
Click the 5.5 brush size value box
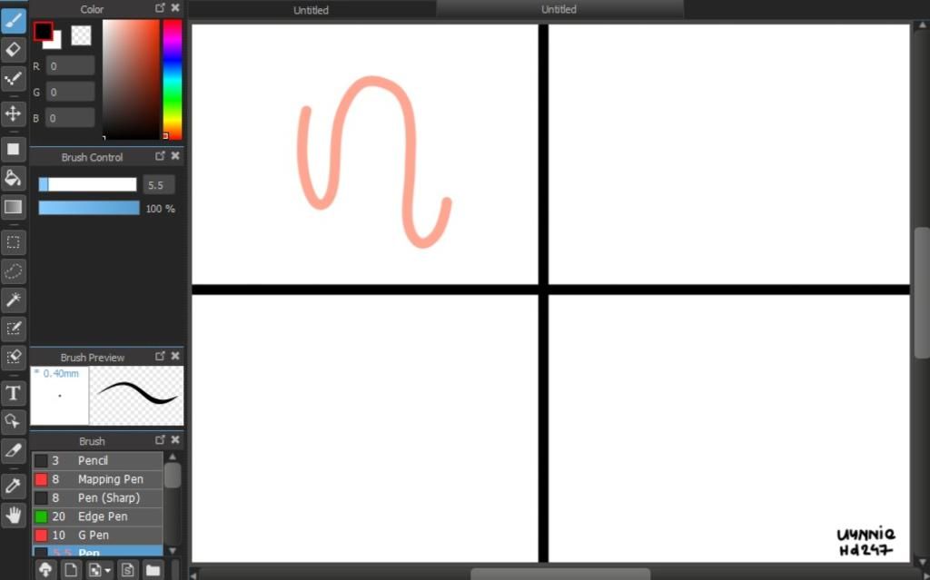pyautogui.click(x=158, y=185)
